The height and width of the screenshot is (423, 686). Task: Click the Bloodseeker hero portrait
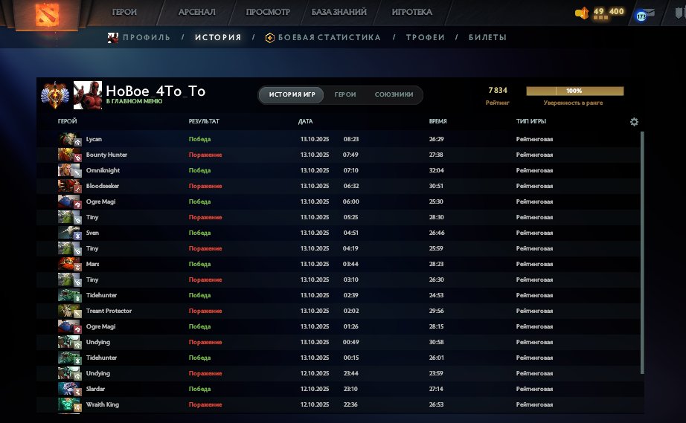68,186
